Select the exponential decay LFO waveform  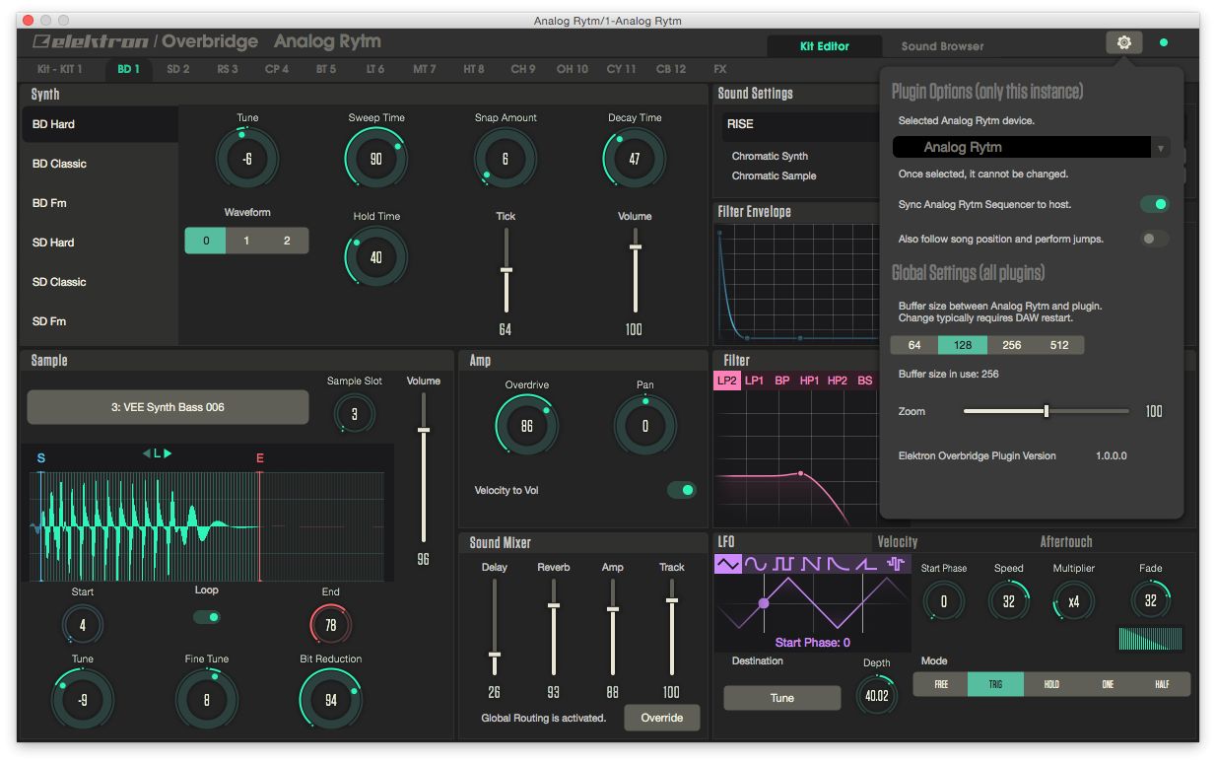839,564
